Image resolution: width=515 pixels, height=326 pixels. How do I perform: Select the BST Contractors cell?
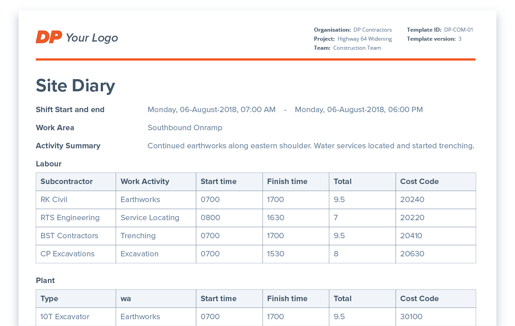pos(76,236)
